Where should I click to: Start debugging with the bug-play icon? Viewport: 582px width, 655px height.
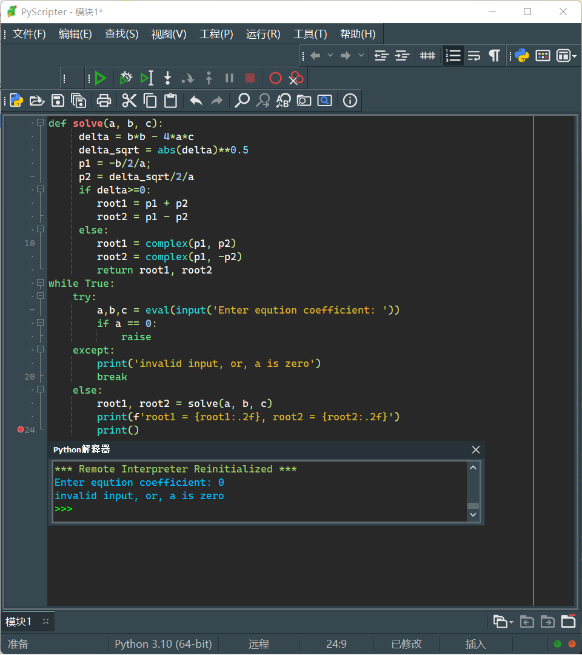coord(125,78)
